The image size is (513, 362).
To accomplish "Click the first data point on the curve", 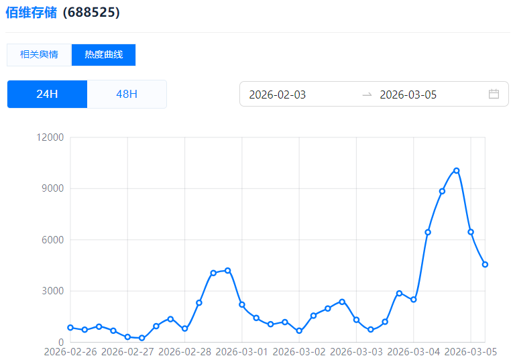I will (70, 327).
